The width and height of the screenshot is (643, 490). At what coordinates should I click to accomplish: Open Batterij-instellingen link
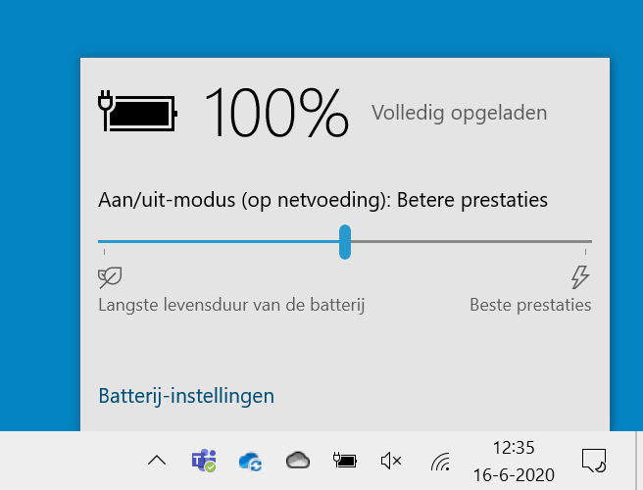pyautogui.click(x=186, y=396)
